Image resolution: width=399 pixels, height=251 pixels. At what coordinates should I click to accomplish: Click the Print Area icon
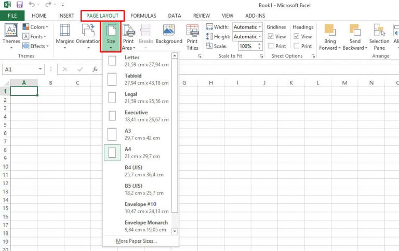coord(128,31)
